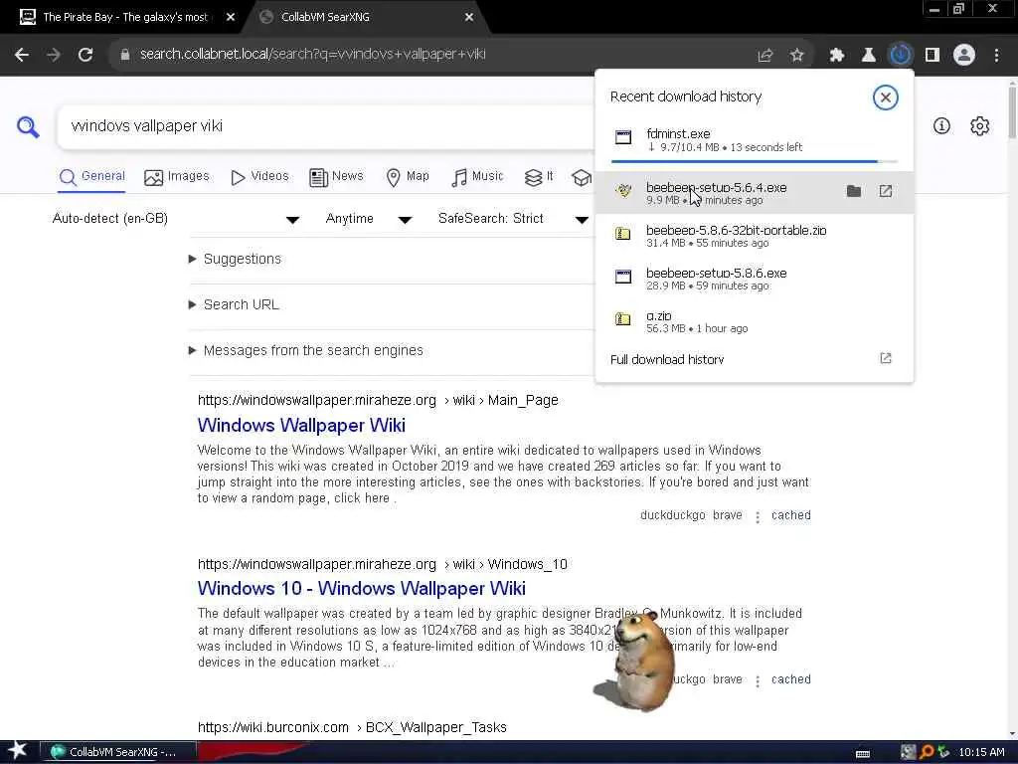
Task: Switch to the Music search tab
Action: tap(477, 177)
